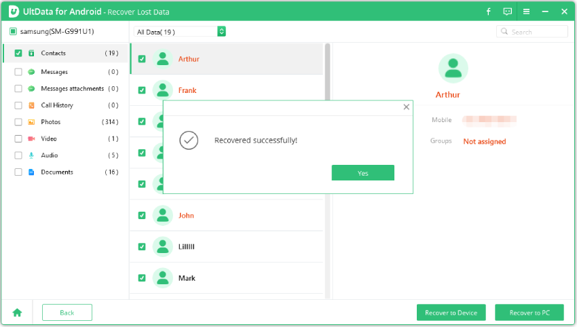Click the Photos category icon
The height and width of the screenshot is (327, 577).
point(31,122)
